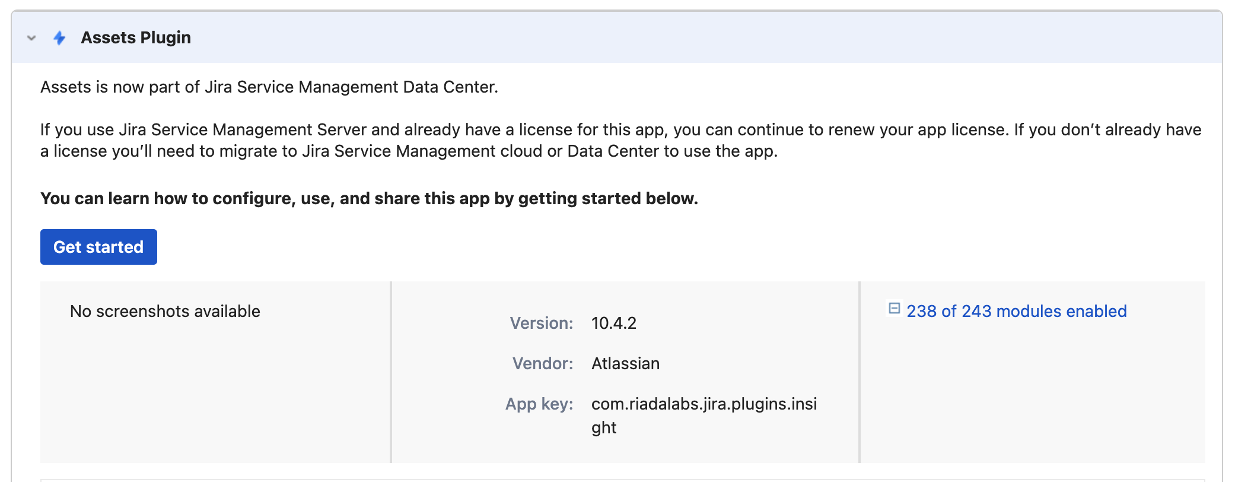Click the bold You can learn how text
Screen dimensions: 1235x482
pyautogui.click(x=368, y=198)
